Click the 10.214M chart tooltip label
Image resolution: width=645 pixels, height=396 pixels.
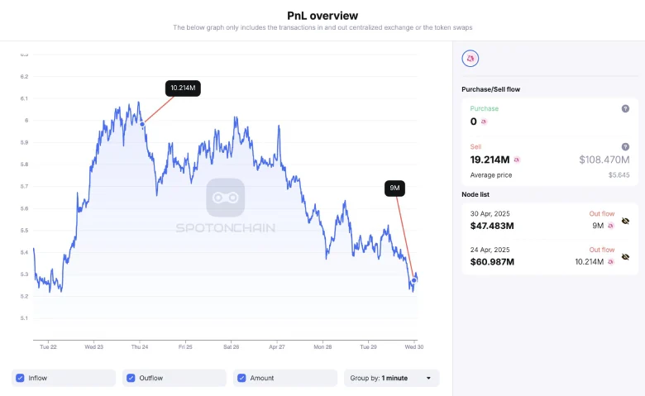(x=184, y=88)
